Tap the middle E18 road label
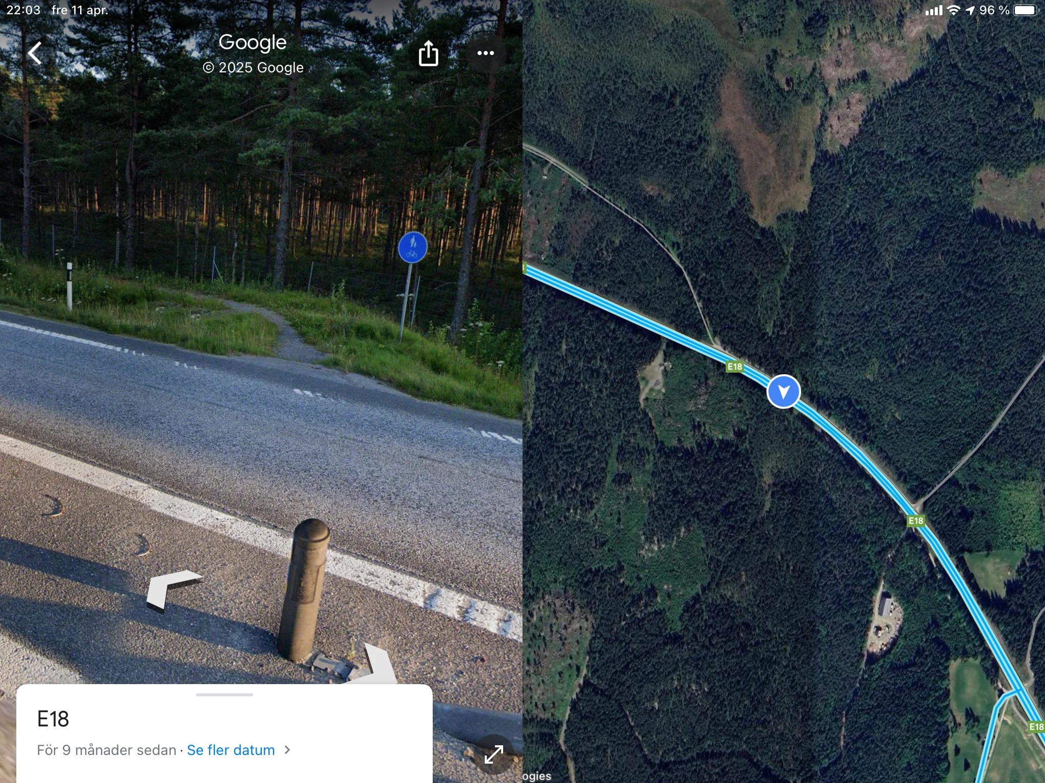 pos(916,520)
